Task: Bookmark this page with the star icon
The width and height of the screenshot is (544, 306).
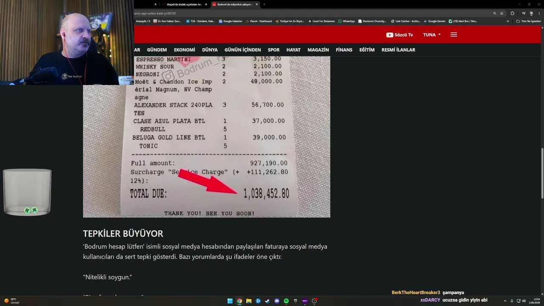Action: pos(501,13)
